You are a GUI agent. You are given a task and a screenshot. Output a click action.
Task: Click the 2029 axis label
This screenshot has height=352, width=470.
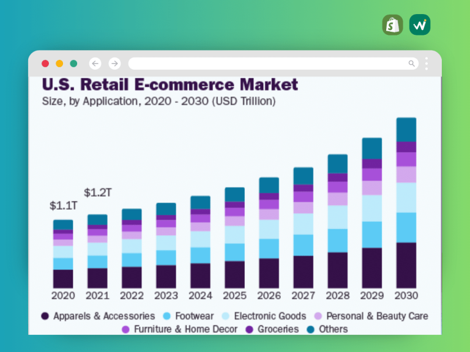tap(372, 296)
